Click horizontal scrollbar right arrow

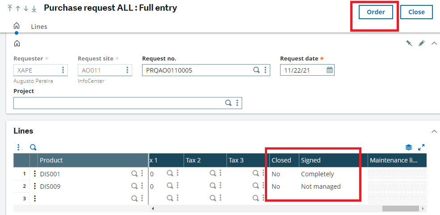[423, 209]
